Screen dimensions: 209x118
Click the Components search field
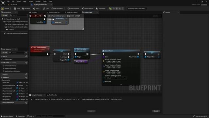point(19,15)
